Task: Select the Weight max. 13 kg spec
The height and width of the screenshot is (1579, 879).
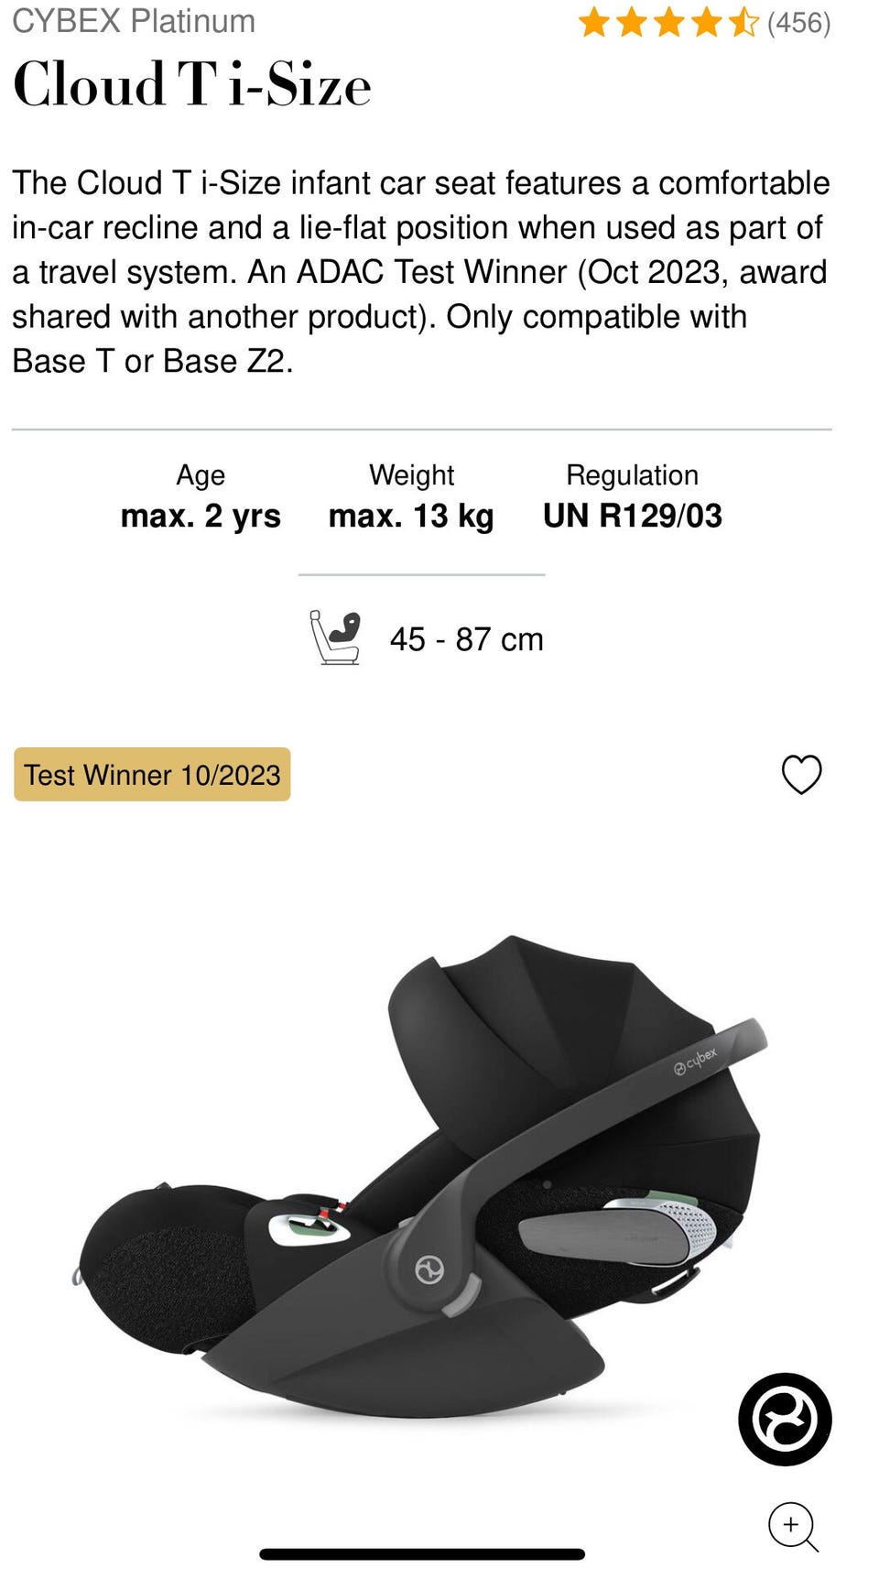Action: tap(411, 497)
